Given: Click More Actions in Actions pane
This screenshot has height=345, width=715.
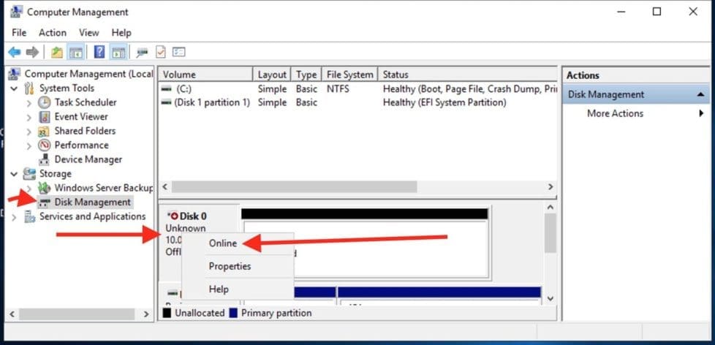Looking at the screenshot, I should (615, 114).
